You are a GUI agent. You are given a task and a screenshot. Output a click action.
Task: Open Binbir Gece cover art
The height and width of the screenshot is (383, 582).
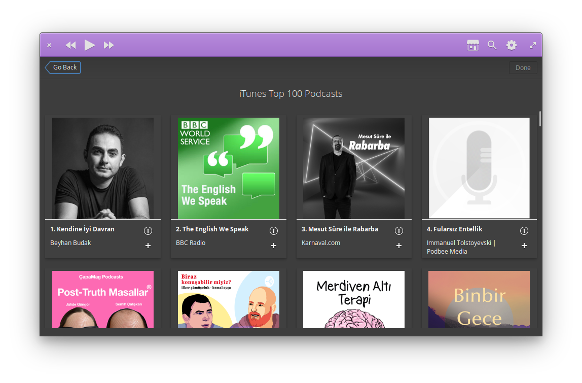coord(479,299)
